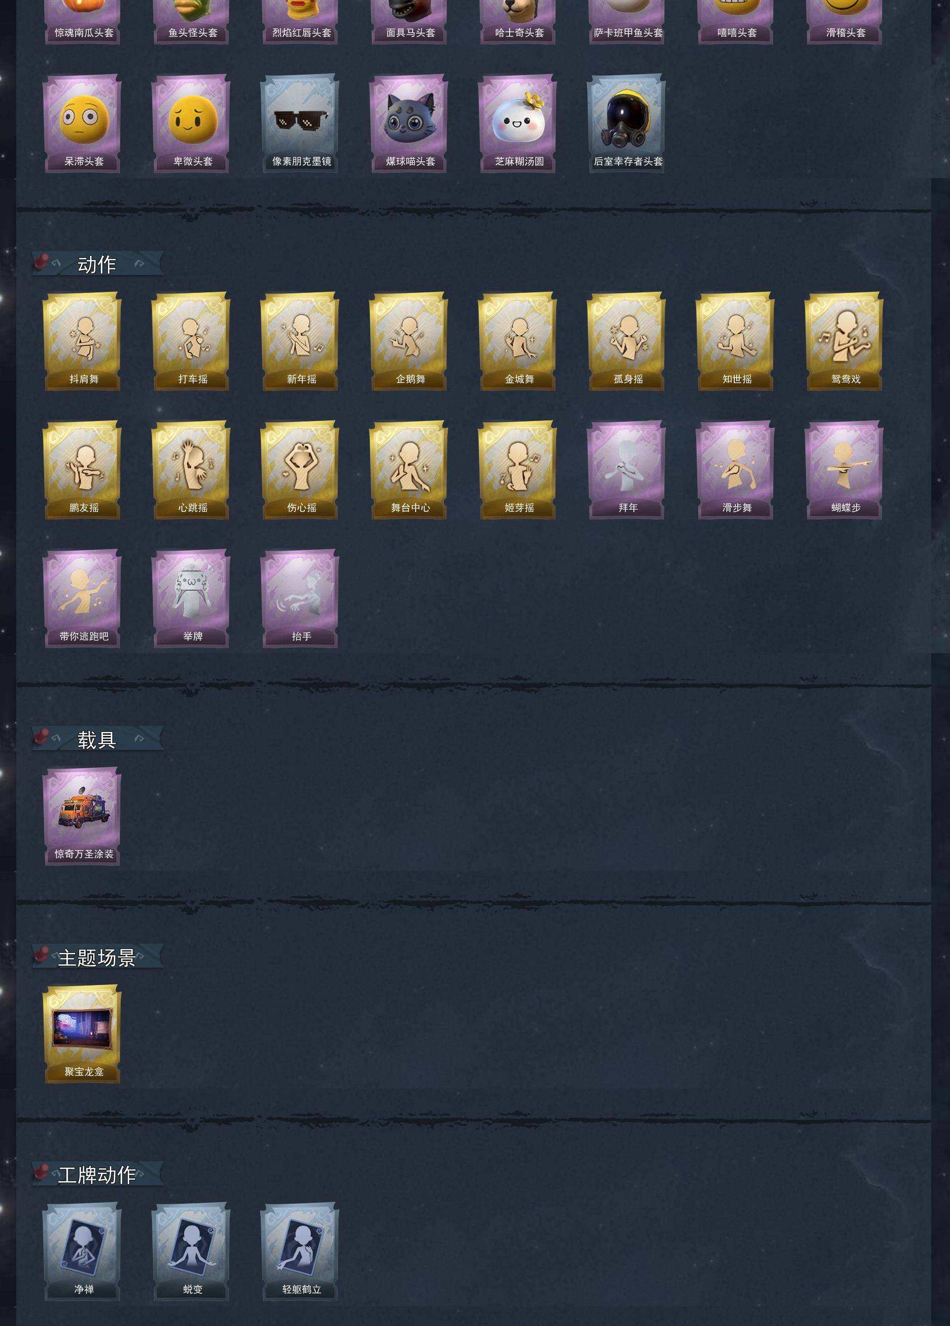Select the 像素朋克墨镜 pixel sunglasses item
This screenshot has width=950, height=1326.
pos(299,123)
